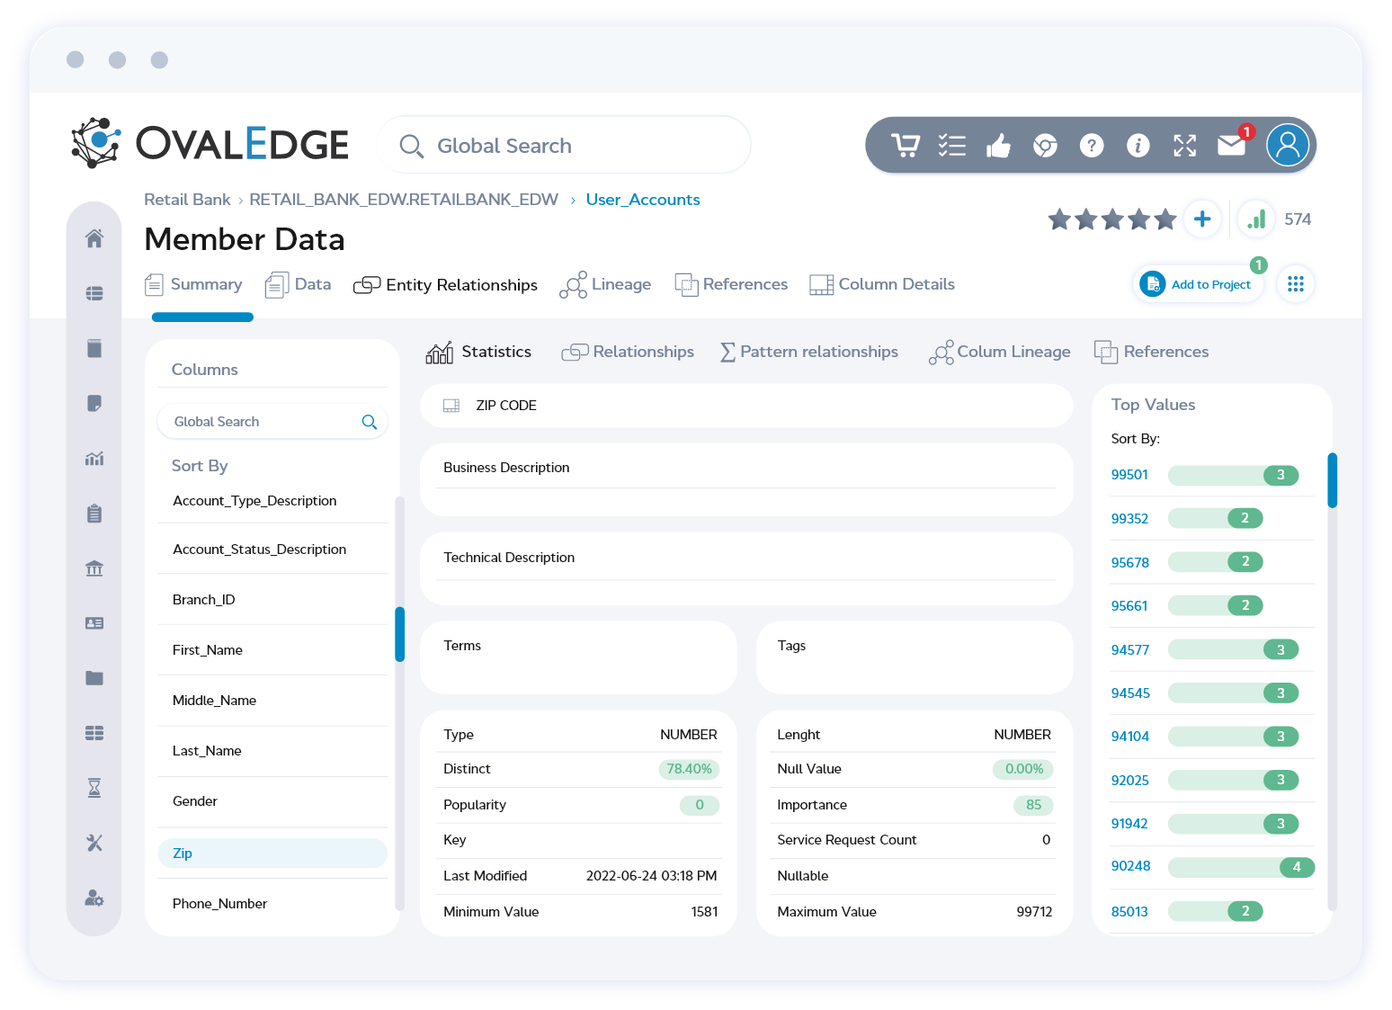Open the Sort By dropdown under Top Values
The width and height of the screenshot is (1392, 1010).
coord(1135,439)
